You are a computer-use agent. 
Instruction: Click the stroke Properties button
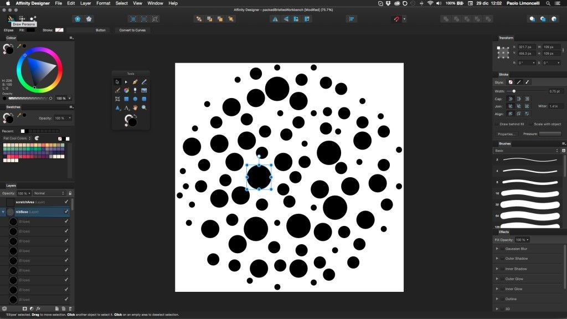click(506, 134)
